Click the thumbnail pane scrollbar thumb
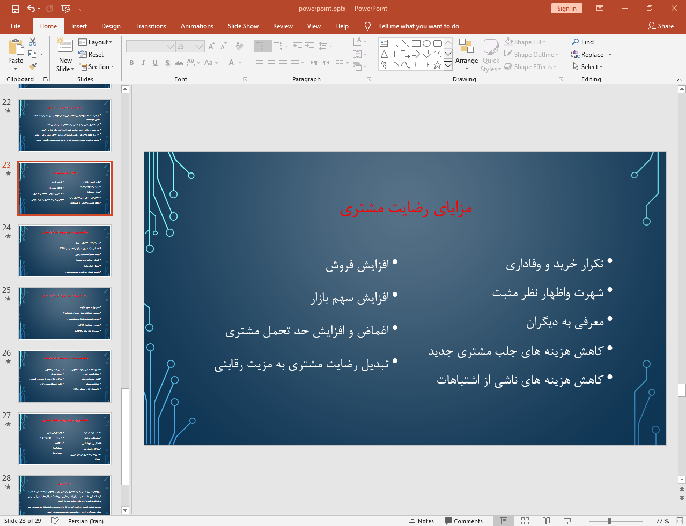Viewport: 686px width, 526px height. [125, 437]
